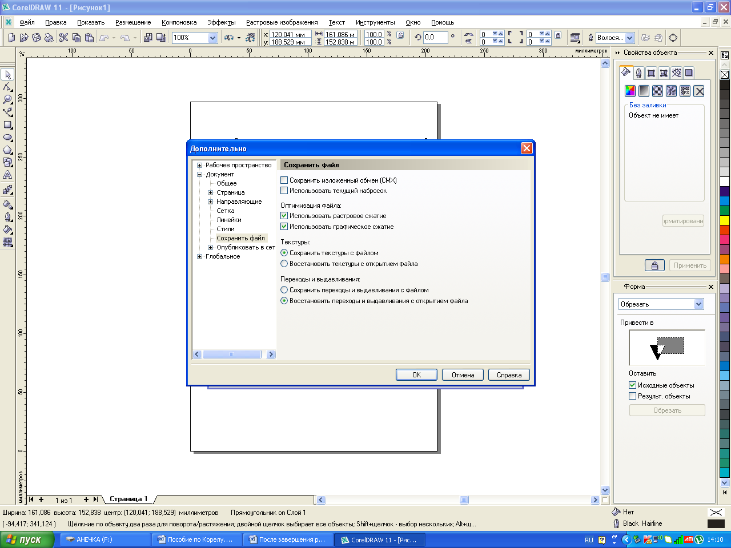
Task: Select the Zoom magnifier tool
Action: click(7, 99)
